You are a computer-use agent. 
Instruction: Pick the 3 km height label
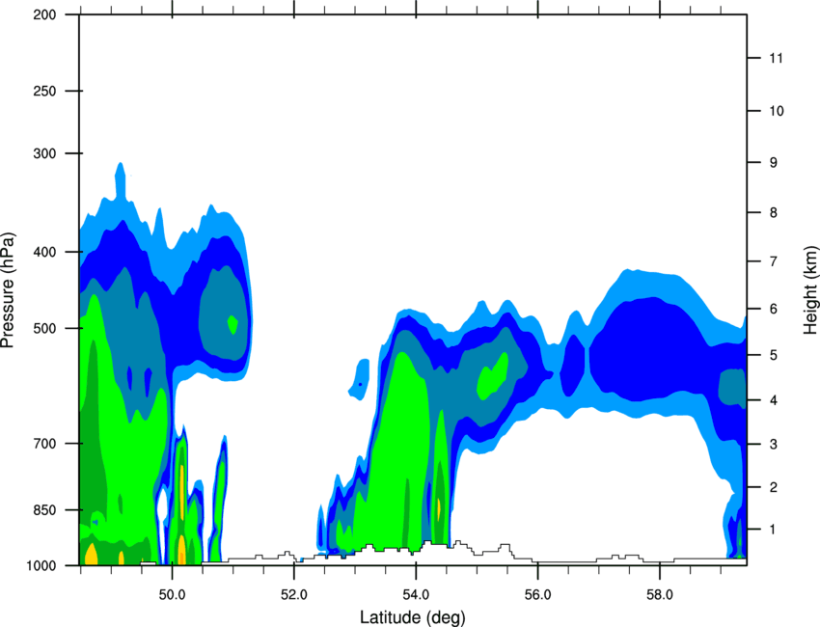click(774, 445)
